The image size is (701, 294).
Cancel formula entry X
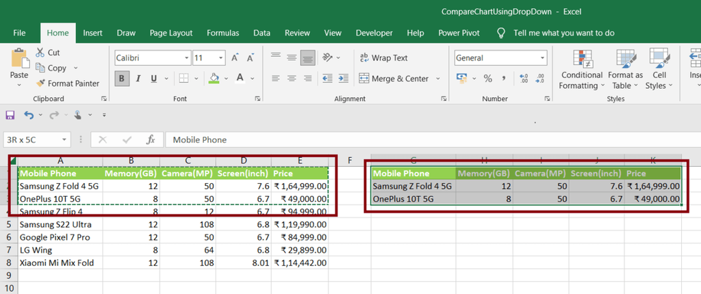pyautogui.click(x=103, y=140)
